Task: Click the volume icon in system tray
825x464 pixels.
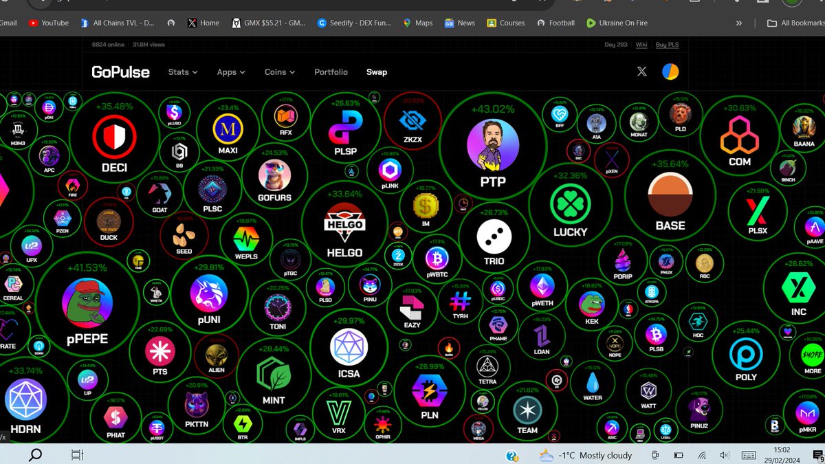Action: (x=725, y=455)
